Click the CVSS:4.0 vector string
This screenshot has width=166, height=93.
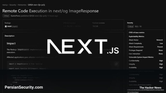click(146, 91)
